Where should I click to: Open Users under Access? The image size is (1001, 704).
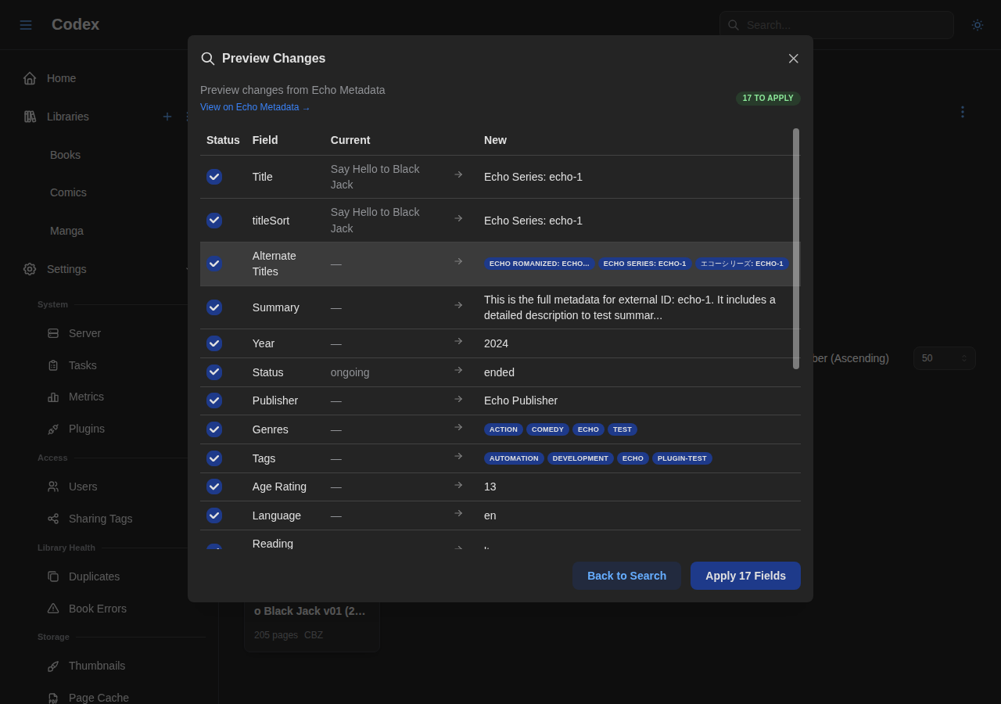(x=83, y=486)
